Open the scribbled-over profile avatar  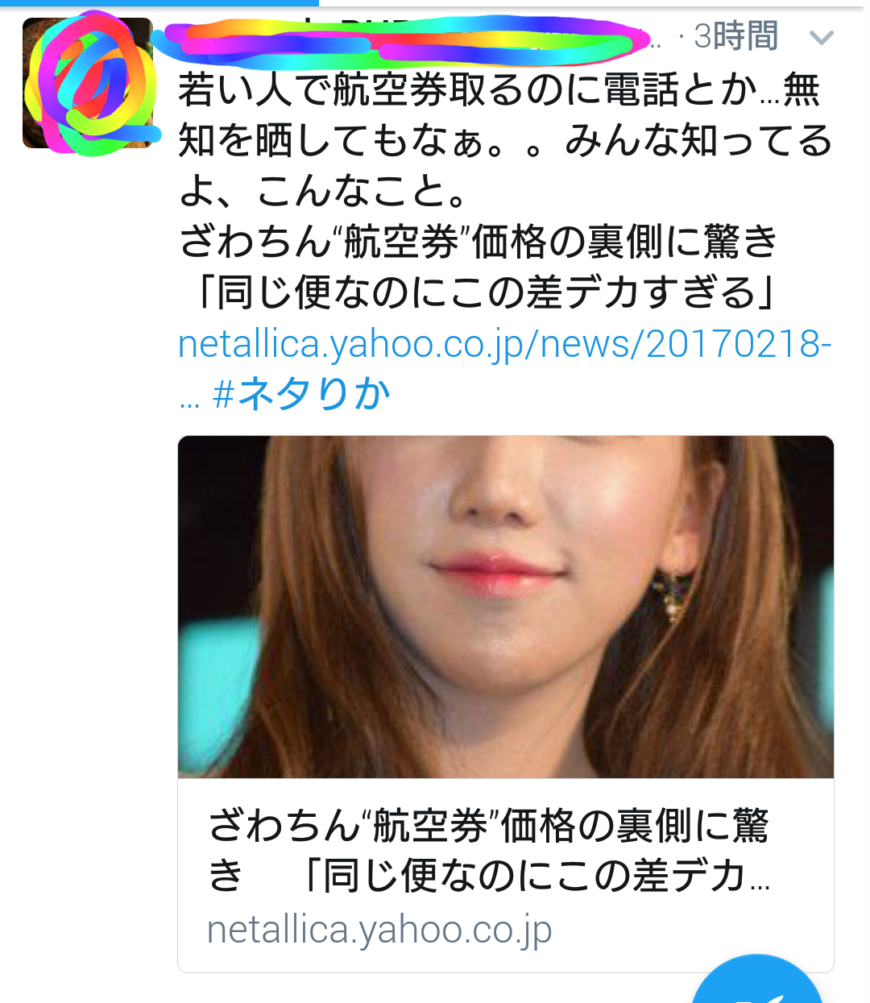point(88,83)
